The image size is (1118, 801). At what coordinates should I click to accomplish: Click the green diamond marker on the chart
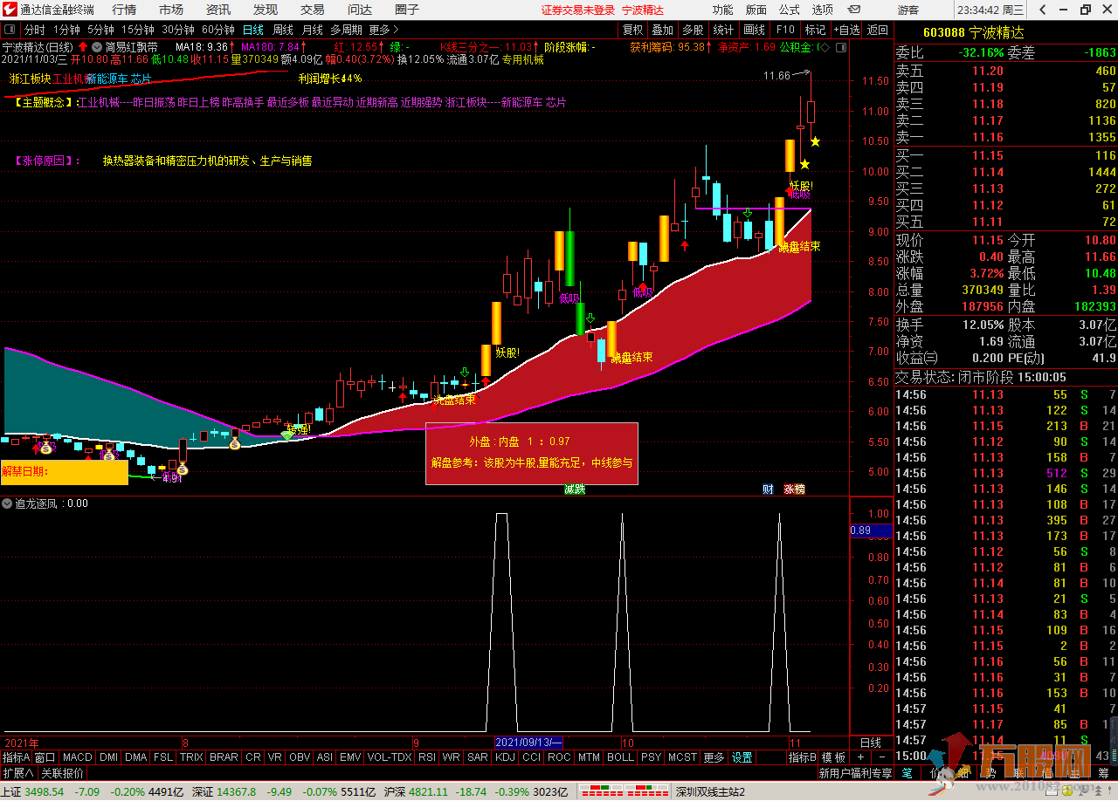(x=287, y=435)
